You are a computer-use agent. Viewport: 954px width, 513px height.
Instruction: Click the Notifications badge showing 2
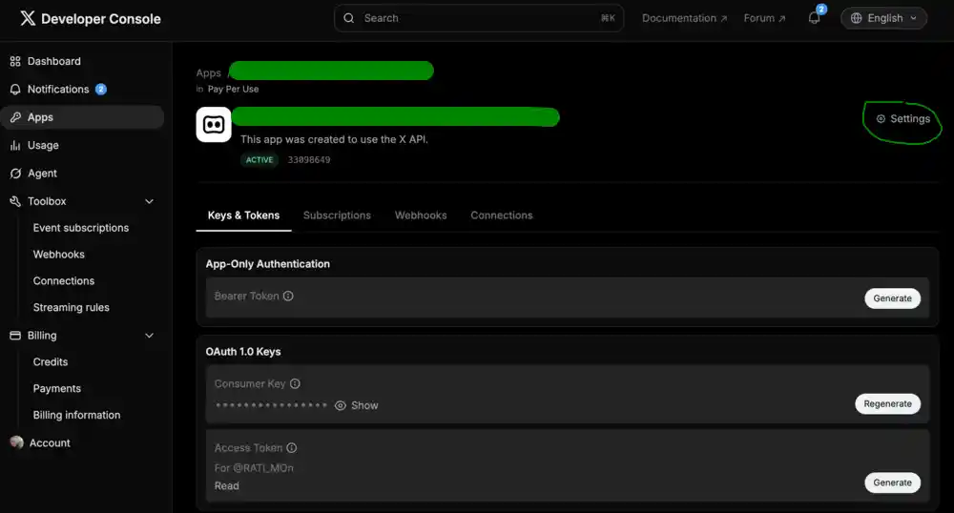pyautogui.click(x=101, y=90)
